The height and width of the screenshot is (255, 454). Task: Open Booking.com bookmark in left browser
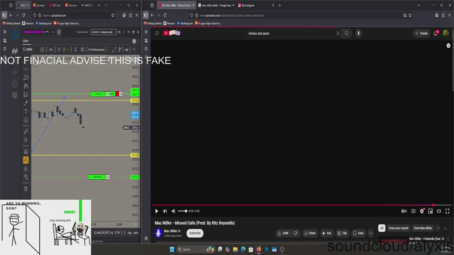point(43,23)
